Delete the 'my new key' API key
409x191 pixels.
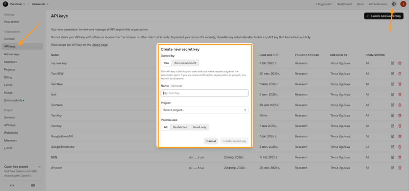400,63
